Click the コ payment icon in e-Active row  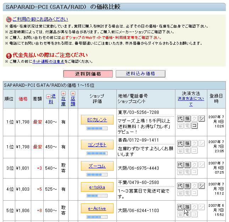pyautogui.click(x=195, y=214)
